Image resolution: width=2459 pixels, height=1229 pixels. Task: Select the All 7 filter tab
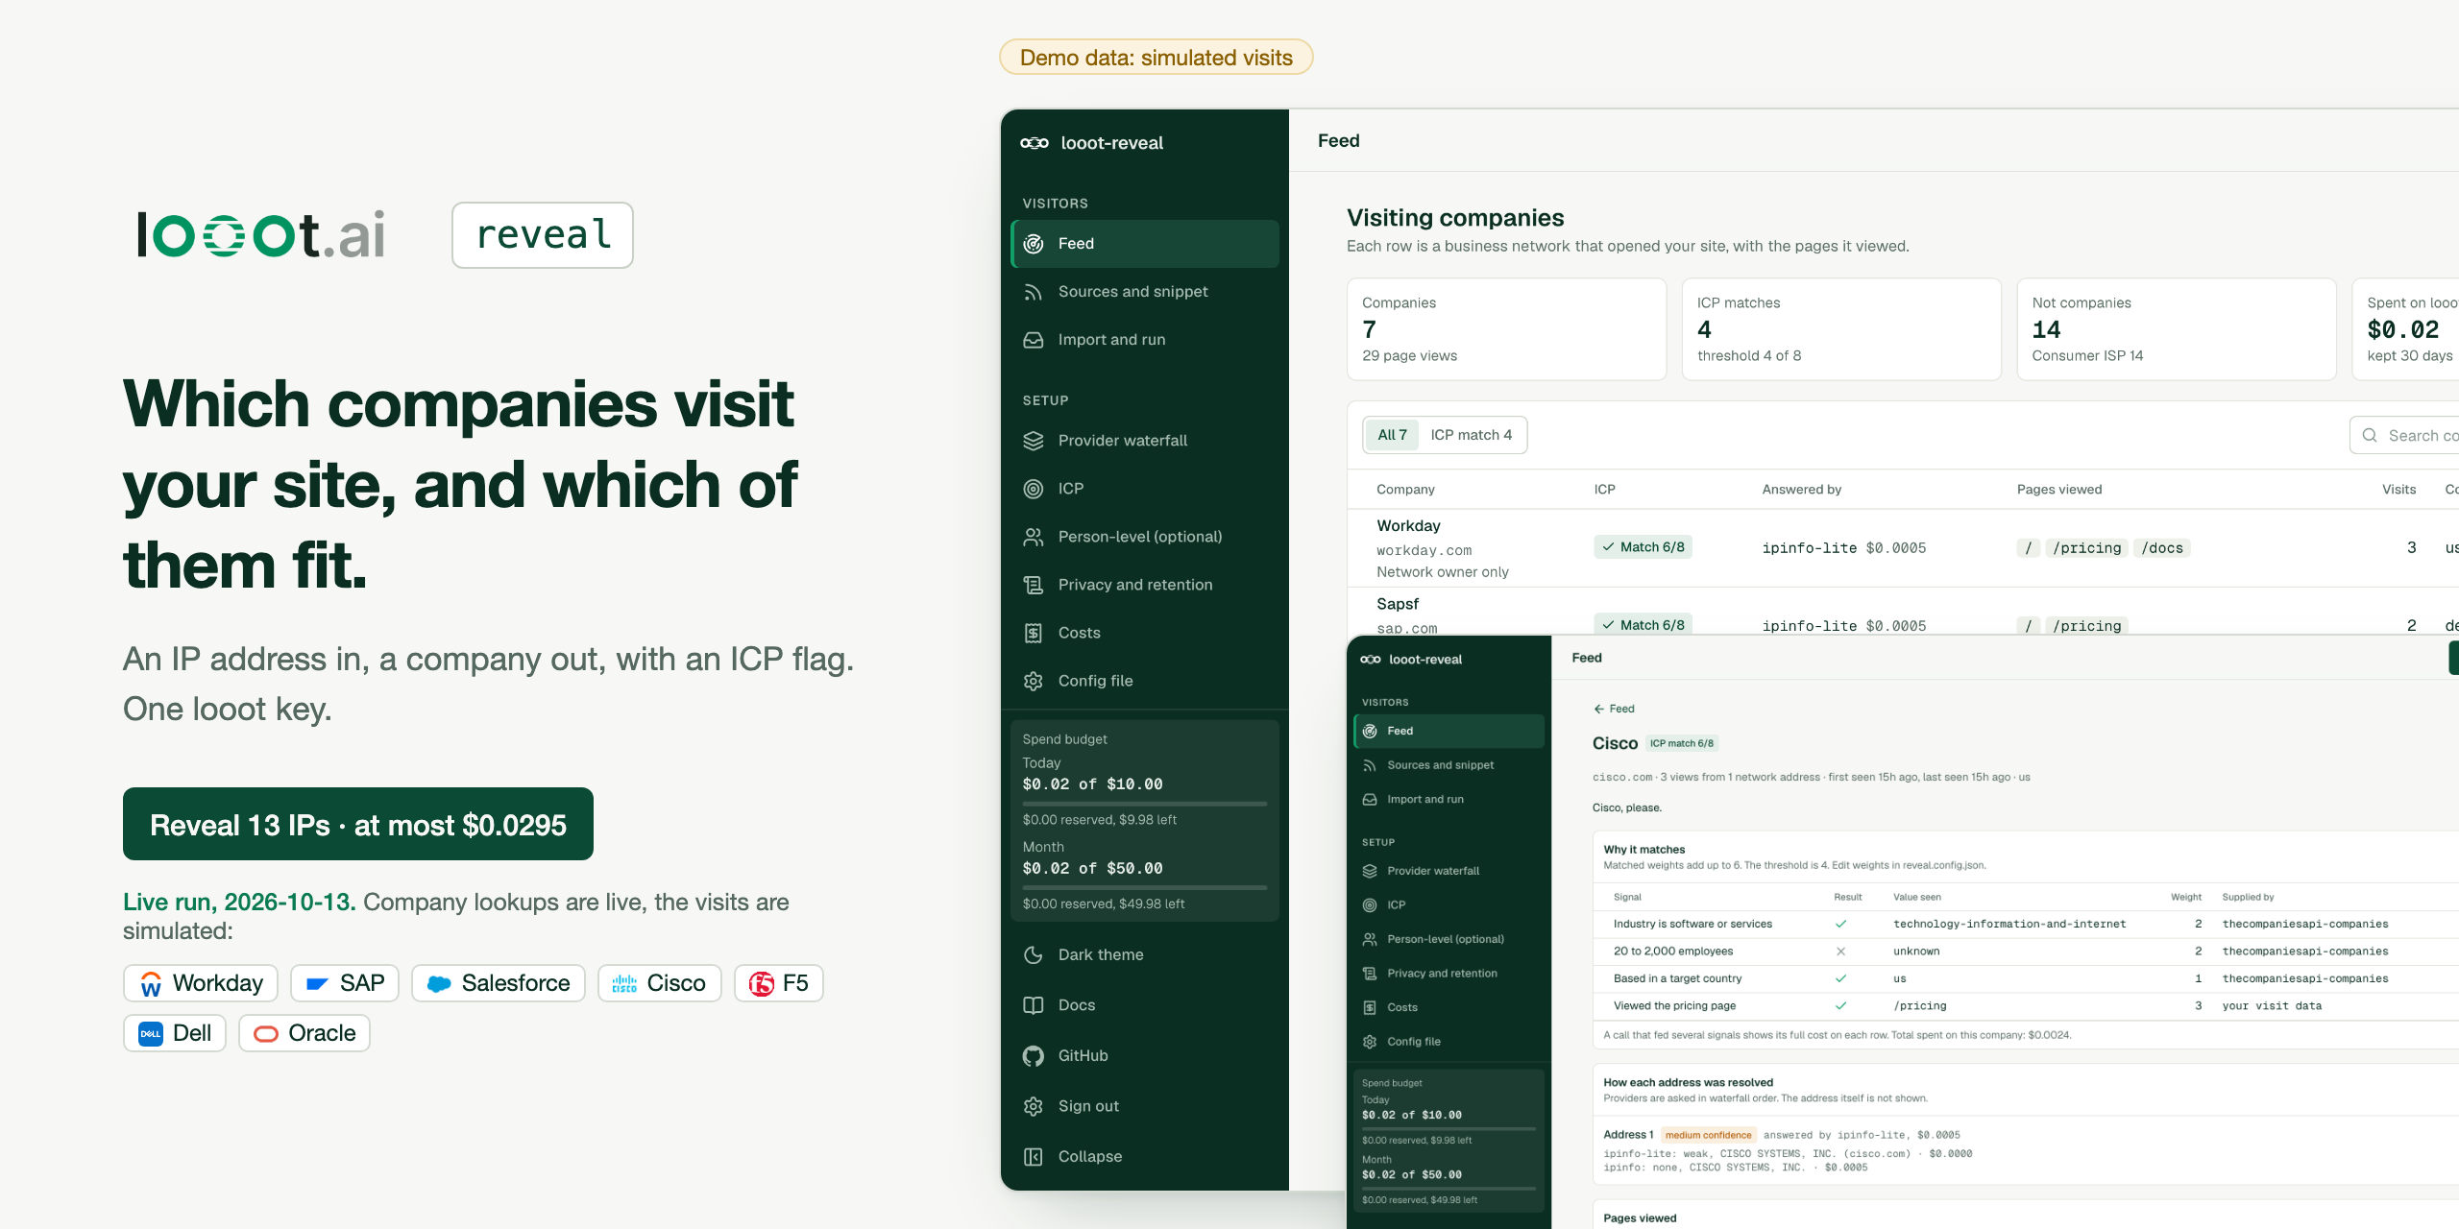click(x=1392, y=435)
